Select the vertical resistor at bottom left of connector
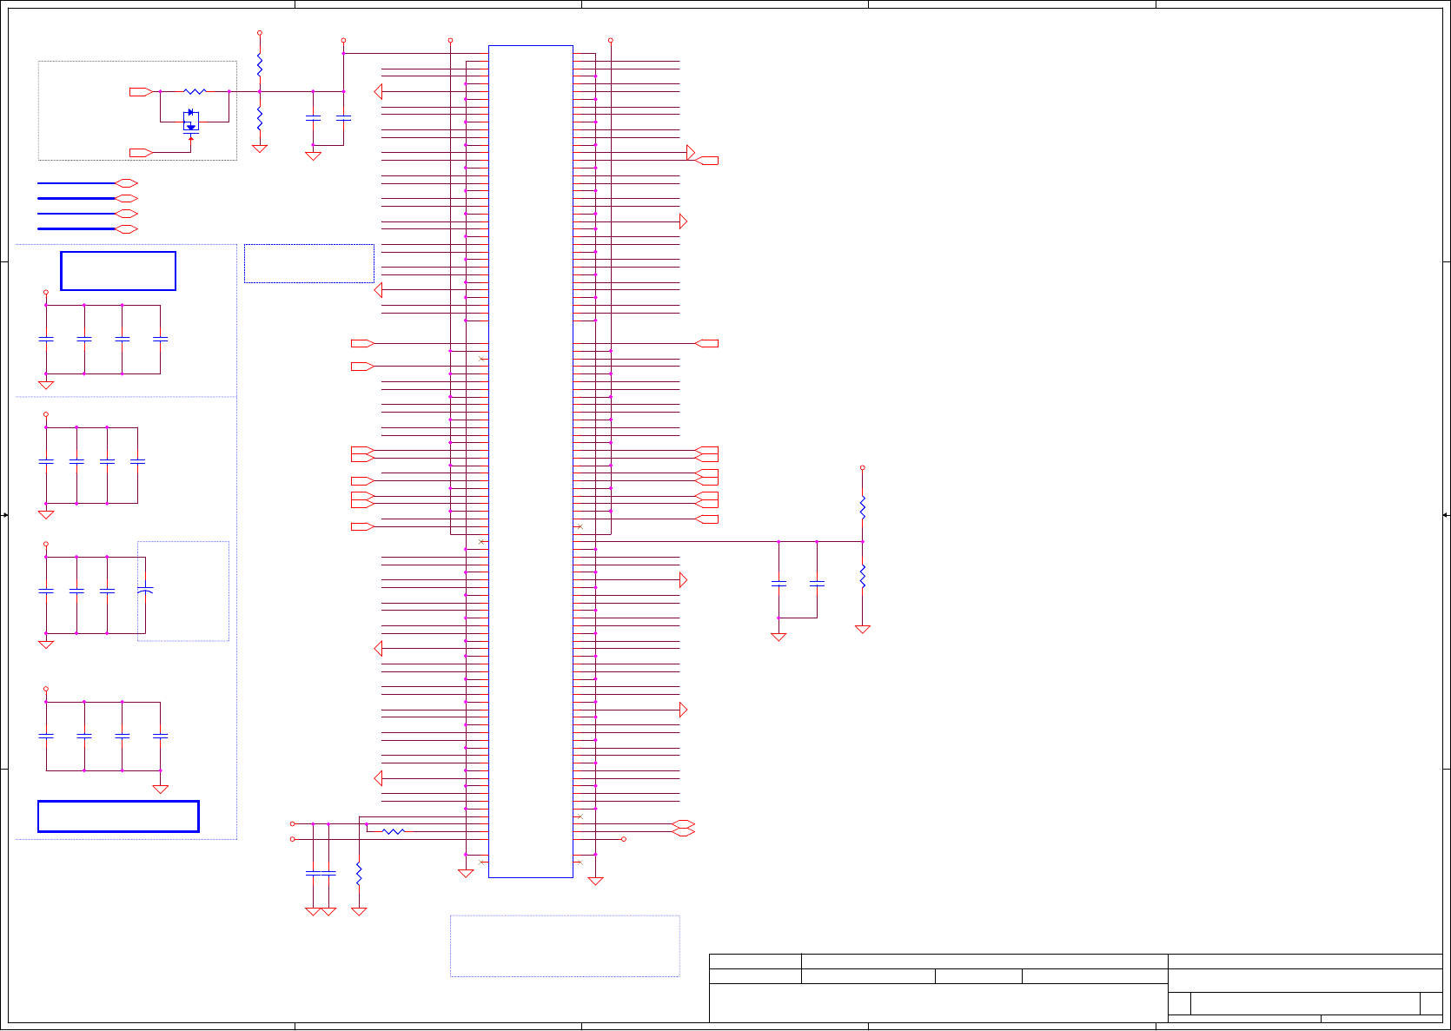The width and height of the screenshot is (1451, 1031). (359, 874)
